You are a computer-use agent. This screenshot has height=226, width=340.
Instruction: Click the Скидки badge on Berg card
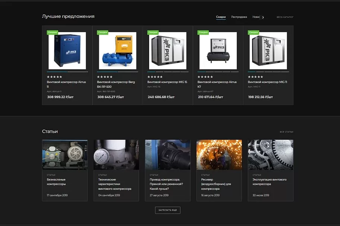click(103, 32)
